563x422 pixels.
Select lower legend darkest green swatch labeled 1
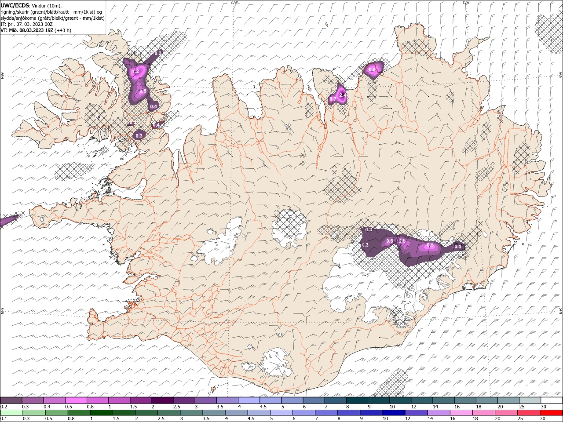[x=101, y=413]
